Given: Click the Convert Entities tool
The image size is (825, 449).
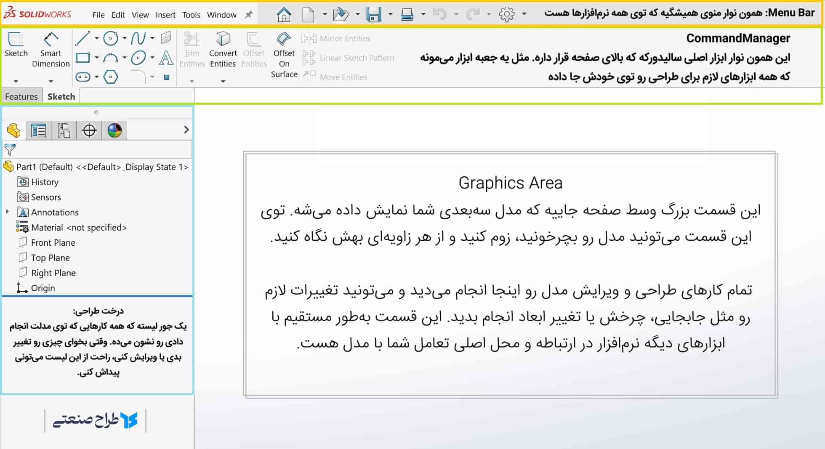Looking at the screenshot, I should 223,50.
